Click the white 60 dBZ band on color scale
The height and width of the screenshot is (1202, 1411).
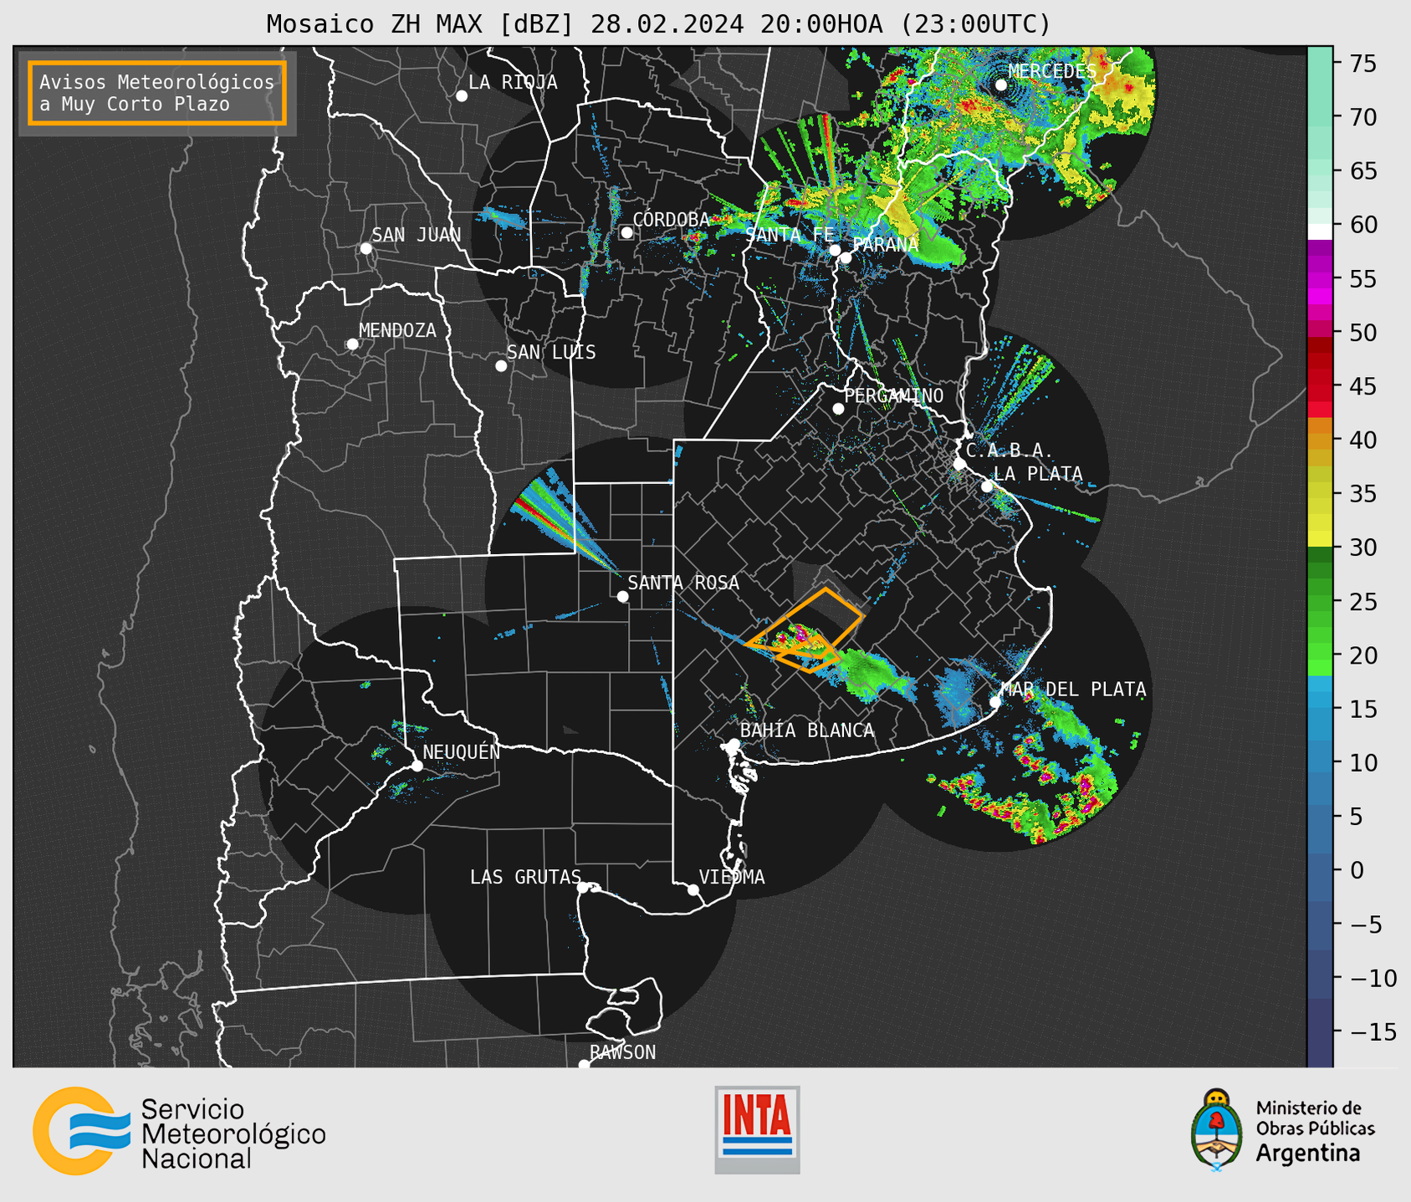click(1320, 231)
